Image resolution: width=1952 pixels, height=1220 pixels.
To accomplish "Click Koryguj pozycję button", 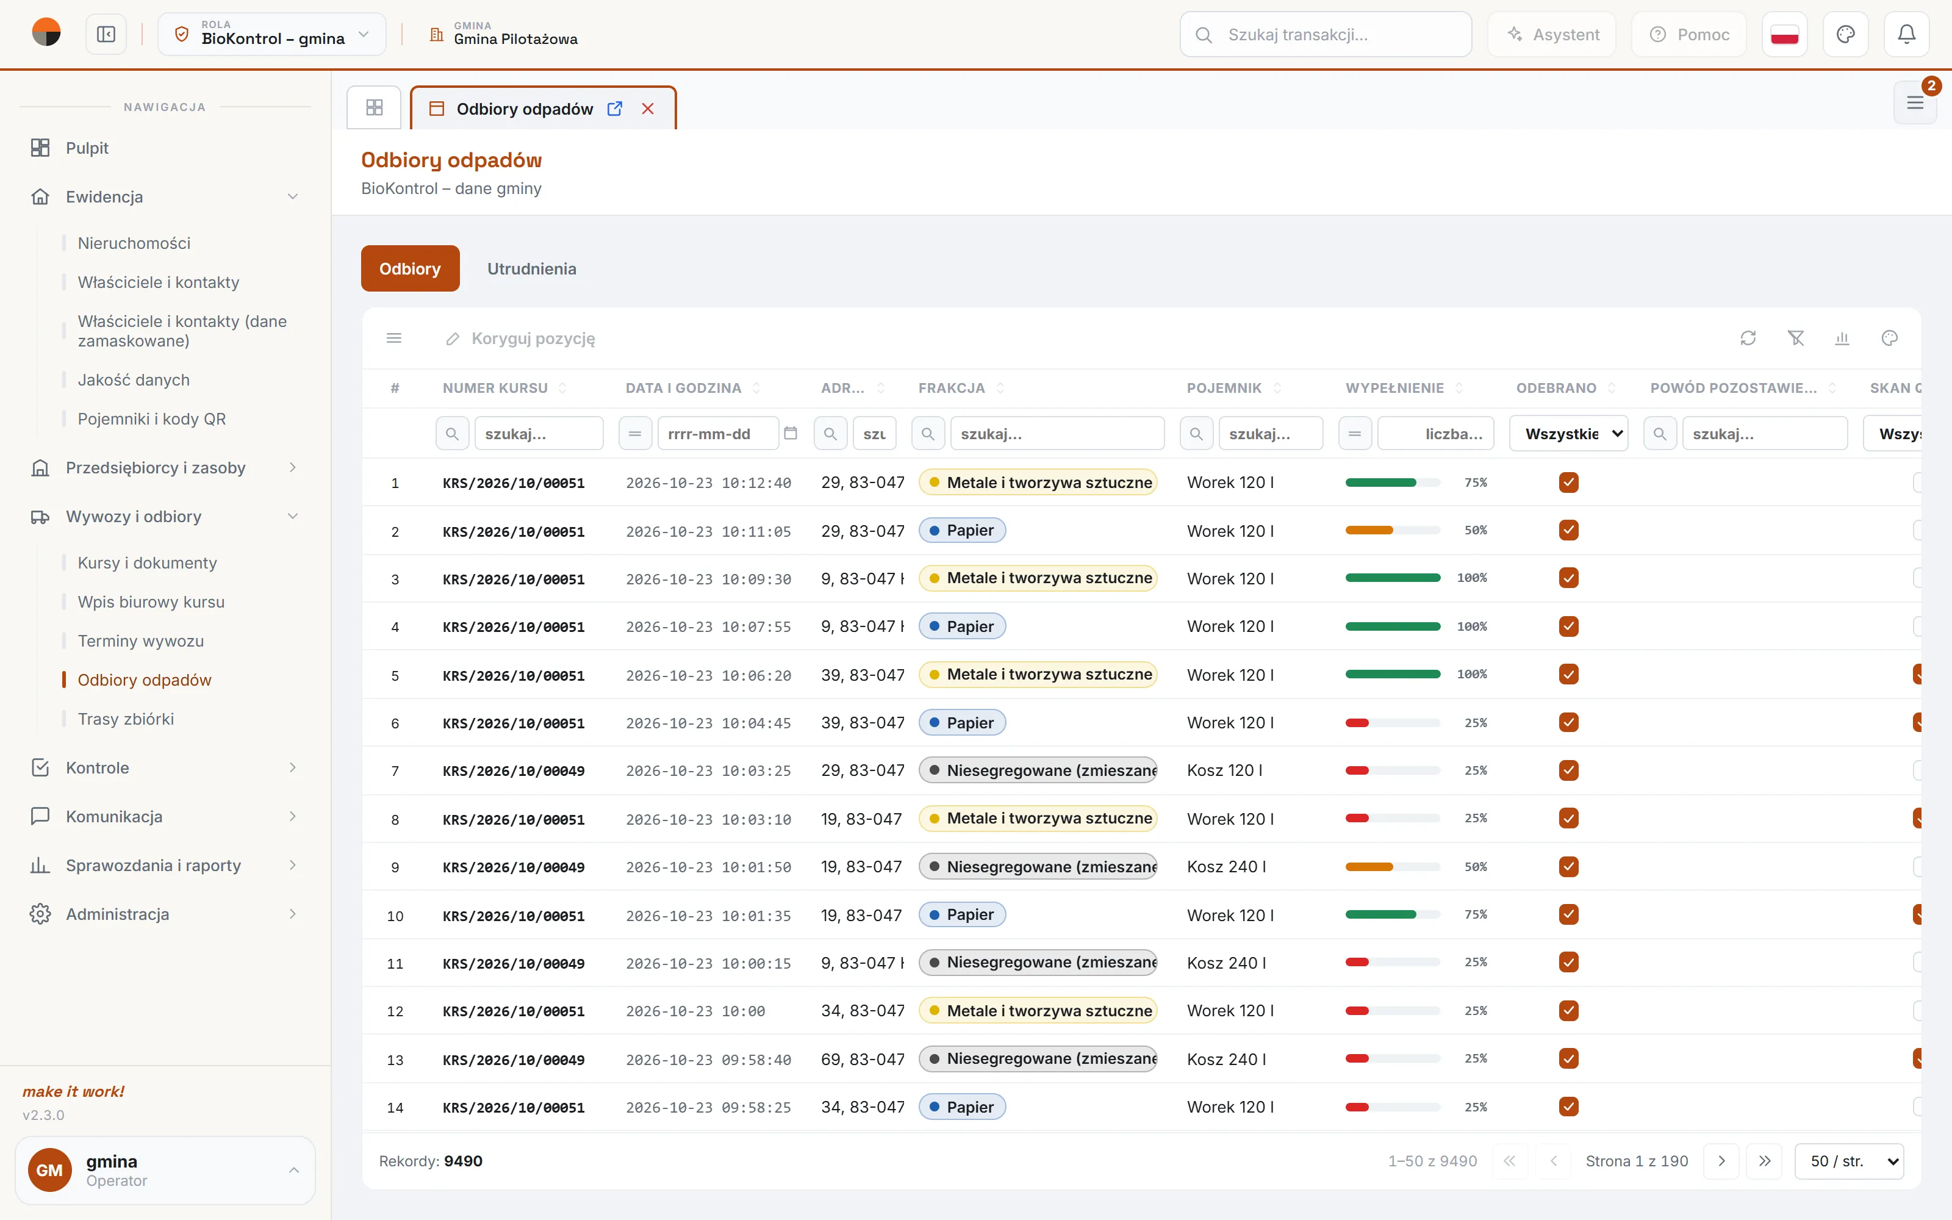I will click(520, 338).
